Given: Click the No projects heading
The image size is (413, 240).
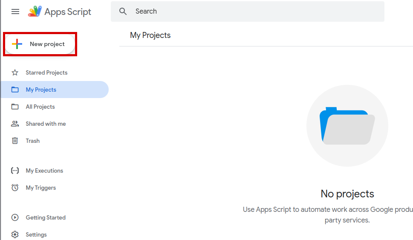Looking at the screenshot, I should click(347, 194).
